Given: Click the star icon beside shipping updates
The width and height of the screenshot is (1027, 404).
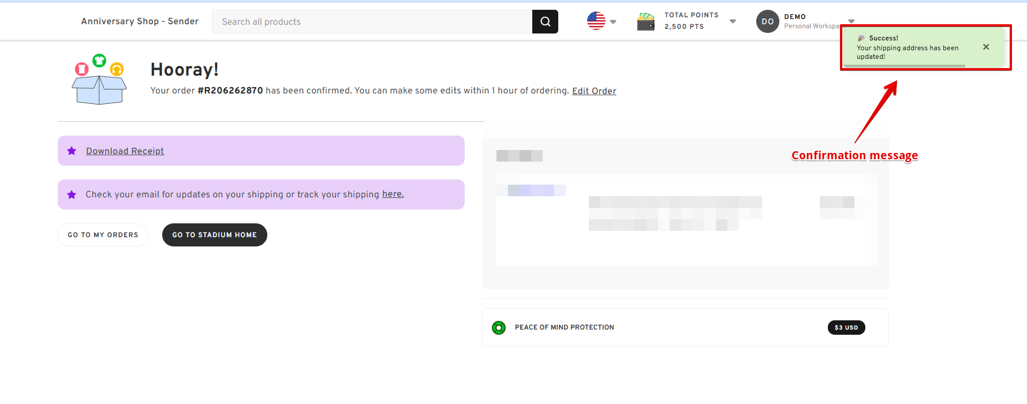Looking at the screenshot, I should click(x=72, y=194).
